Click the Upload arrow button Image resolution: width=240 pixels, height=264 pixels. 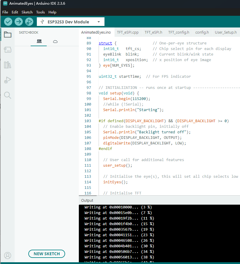pos(18,22)
